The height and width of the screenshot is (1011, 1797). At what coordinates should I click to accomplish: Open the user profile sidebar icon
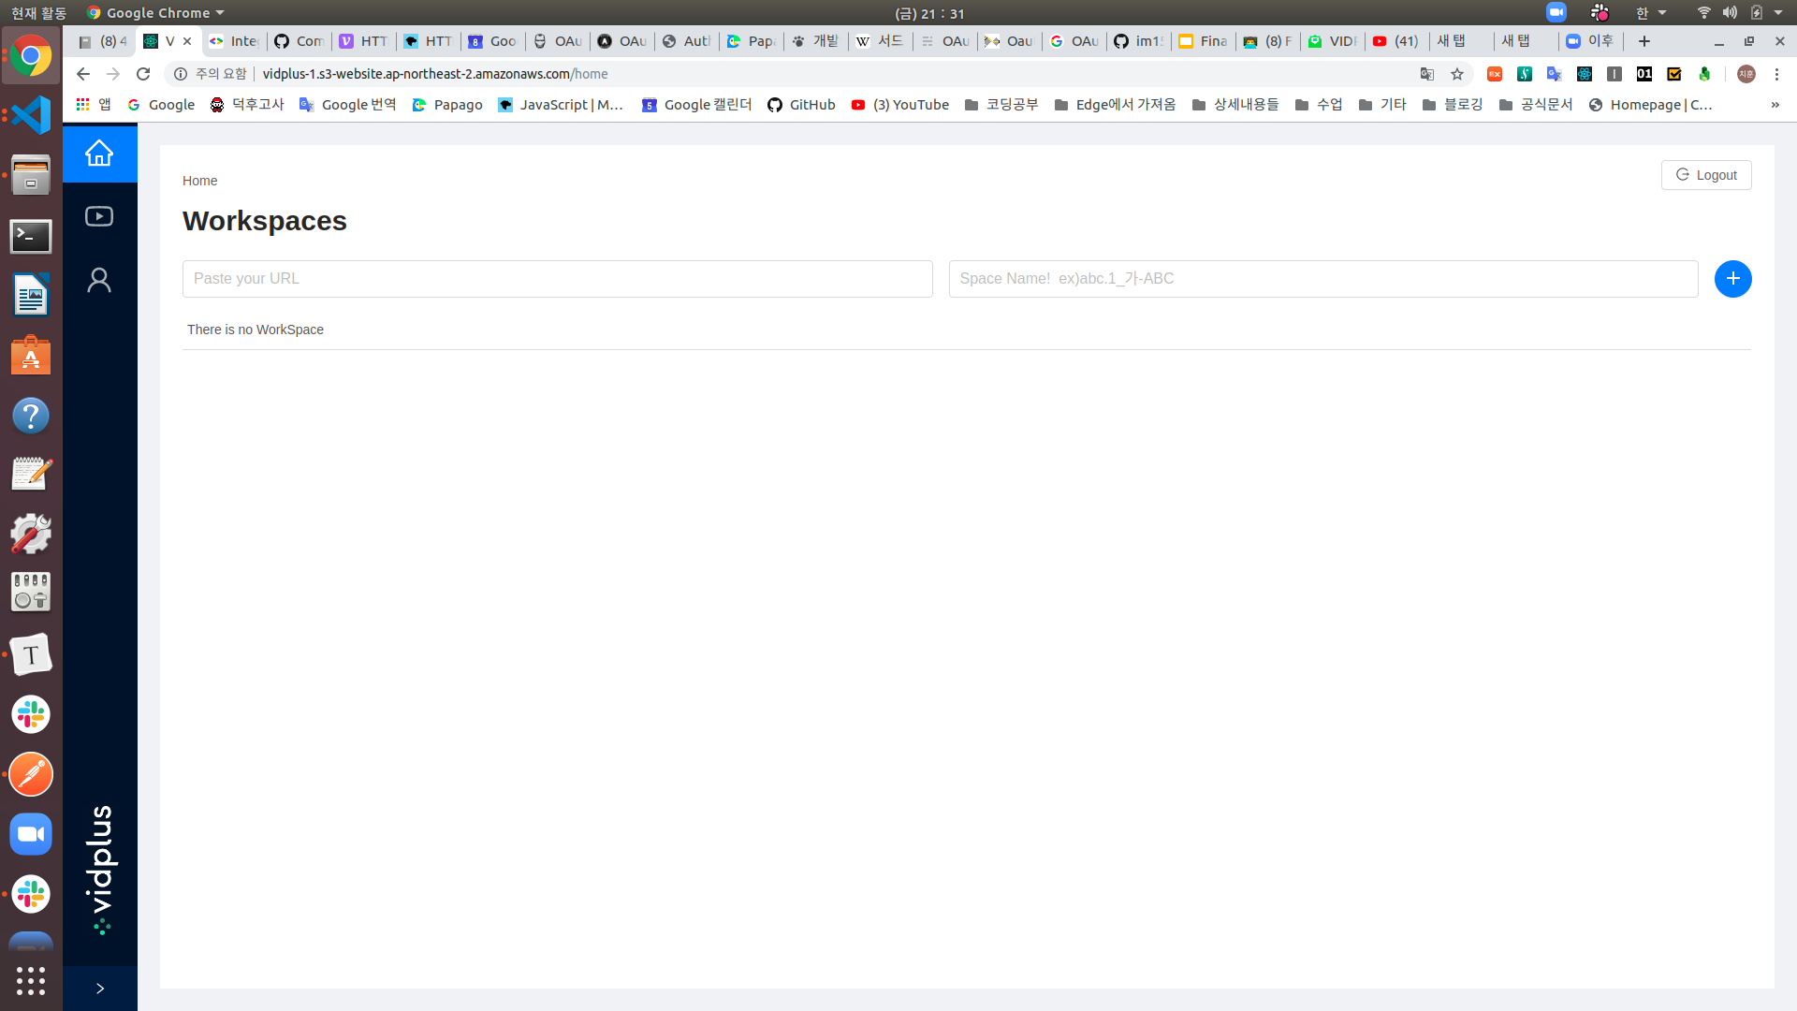point(99,280)
